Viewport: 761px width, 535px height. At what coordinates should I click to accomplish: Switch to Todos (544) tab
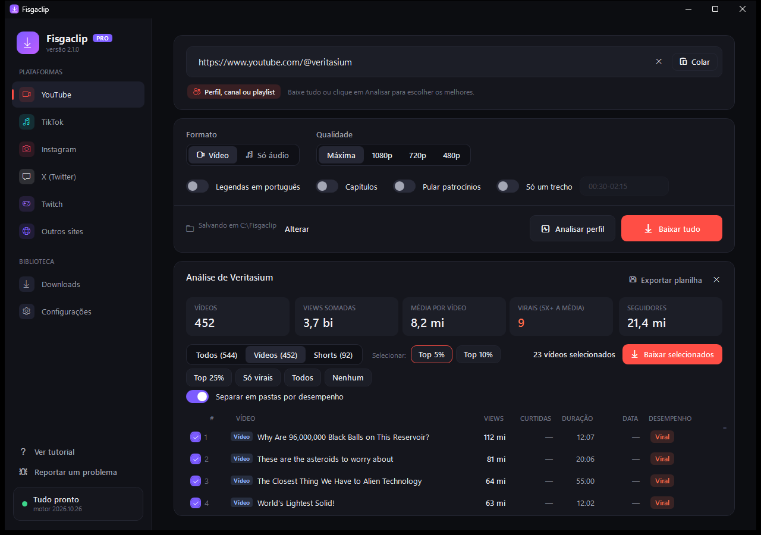tap(217, 355)
